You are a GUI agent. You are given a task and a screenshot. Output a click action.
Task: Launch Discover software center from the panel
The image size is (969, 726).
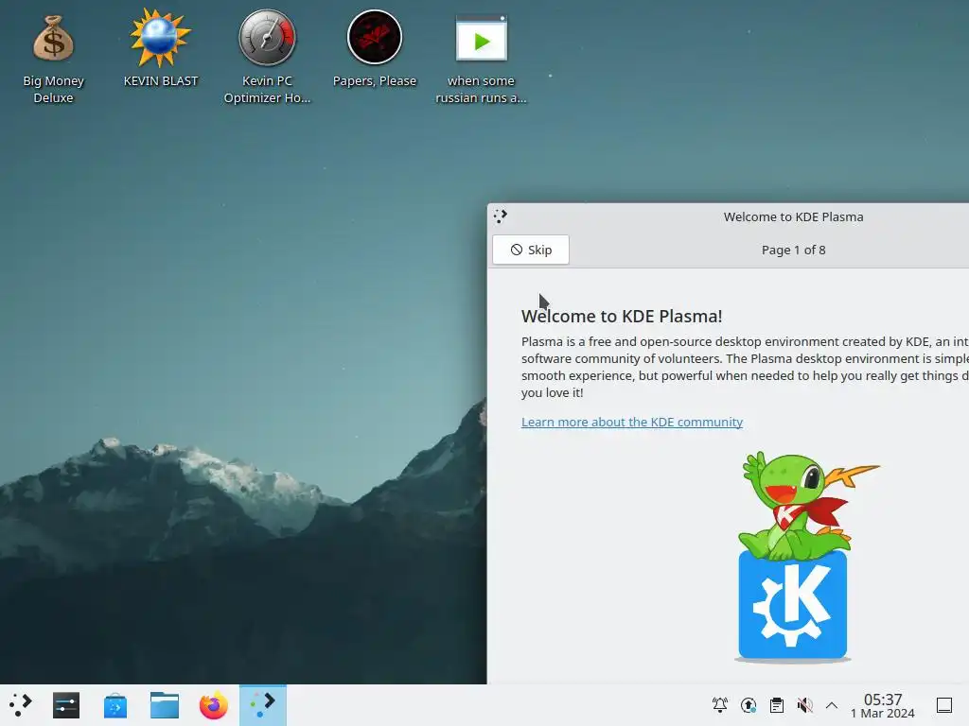[115, 705]
